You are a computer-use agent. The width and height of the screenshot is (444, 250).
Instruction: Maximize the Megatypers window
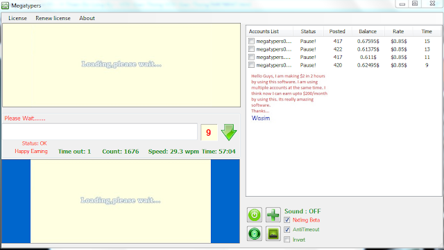(x=415, y=3)
